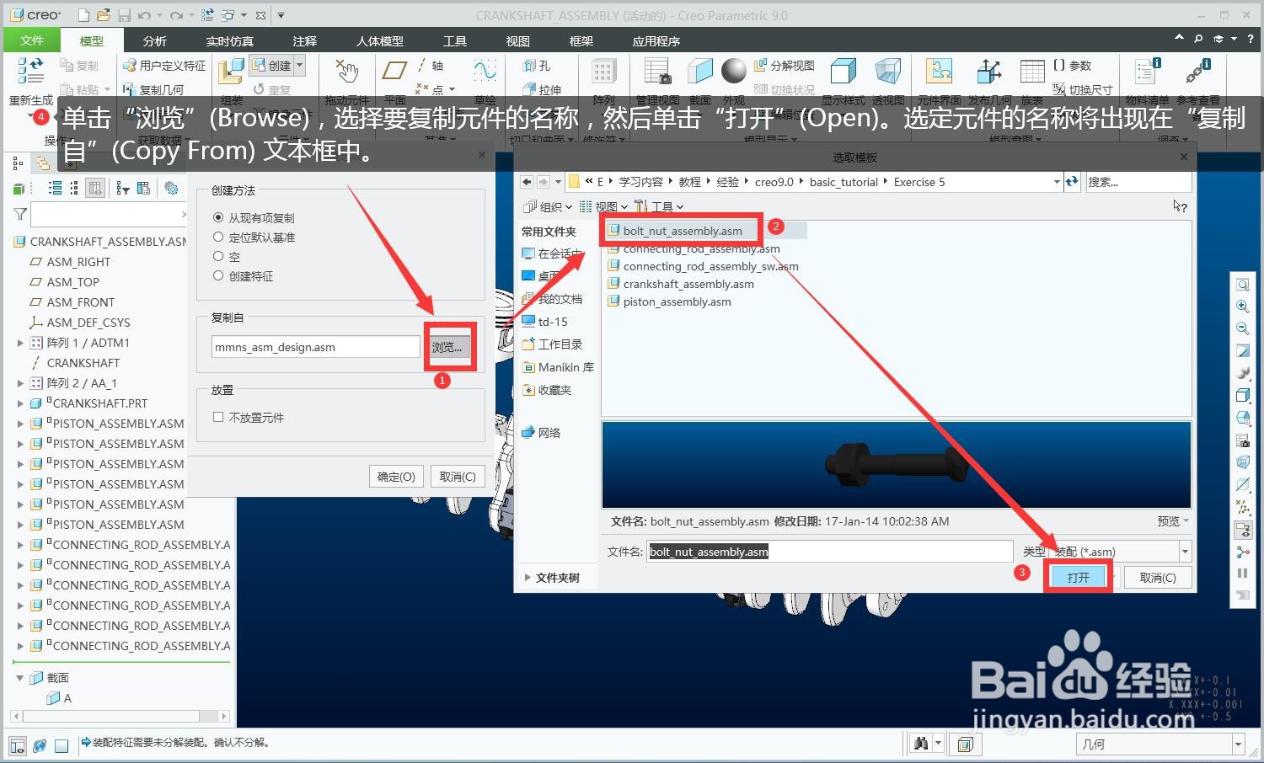The image size is (1264, 763).
Task: Open the Bill of Materials (物料清单) icon
Action: click(x=1148, y=72)
